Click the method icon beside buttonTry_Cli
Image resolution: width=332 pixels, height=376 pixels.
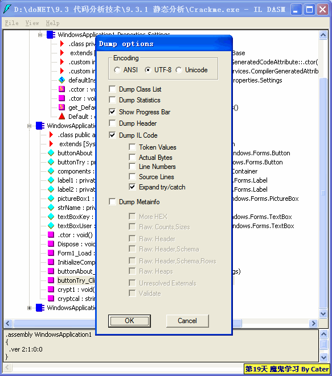point(51,280)
